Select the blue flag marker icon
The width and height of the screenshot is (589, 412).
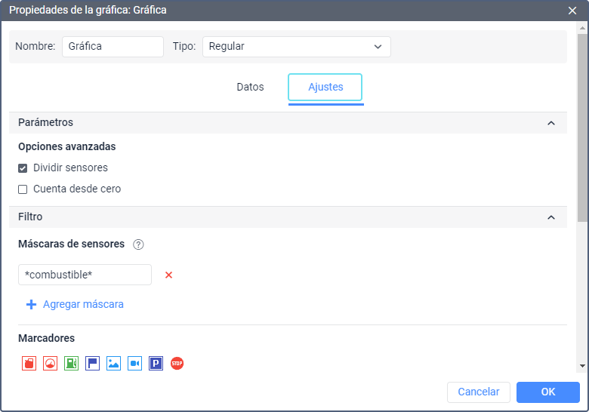[92, 364]
